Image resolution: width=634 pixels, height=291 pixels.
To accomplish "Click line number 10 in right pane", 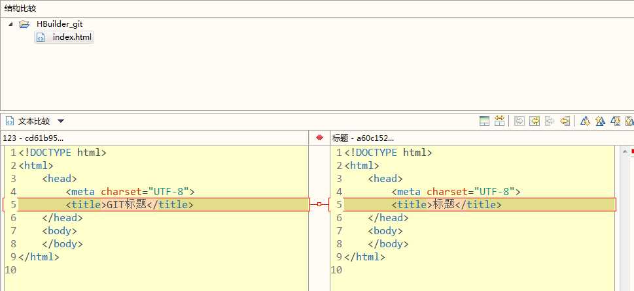I will coord(336,270).
